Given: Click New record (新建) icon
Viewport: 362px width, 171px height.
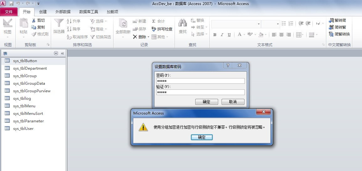Looking at the screenshot, I should (x=135, y=21).
